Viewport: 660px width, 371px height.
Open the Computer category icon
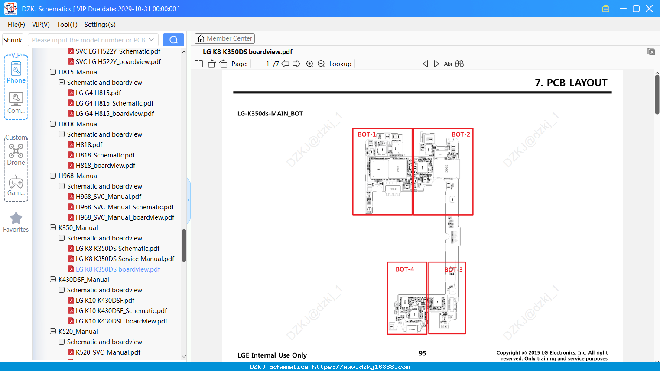coord(16,103)
